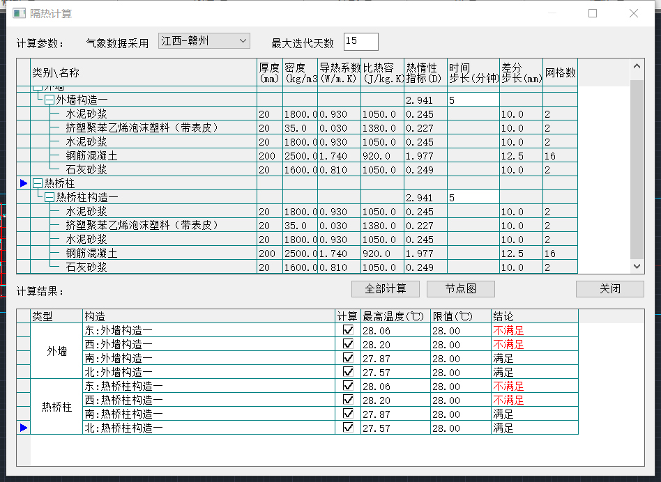
Task: Click the 全部计算 button
Action: click(x=386, y=289)
